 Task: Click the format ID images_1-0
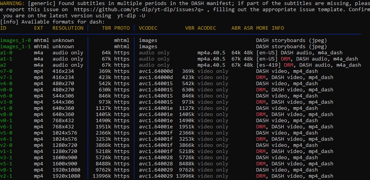pos(15,40)
